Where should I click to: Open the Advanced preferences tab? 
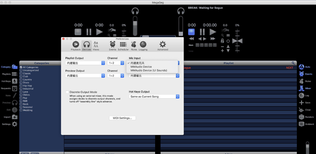coord(163,46)
